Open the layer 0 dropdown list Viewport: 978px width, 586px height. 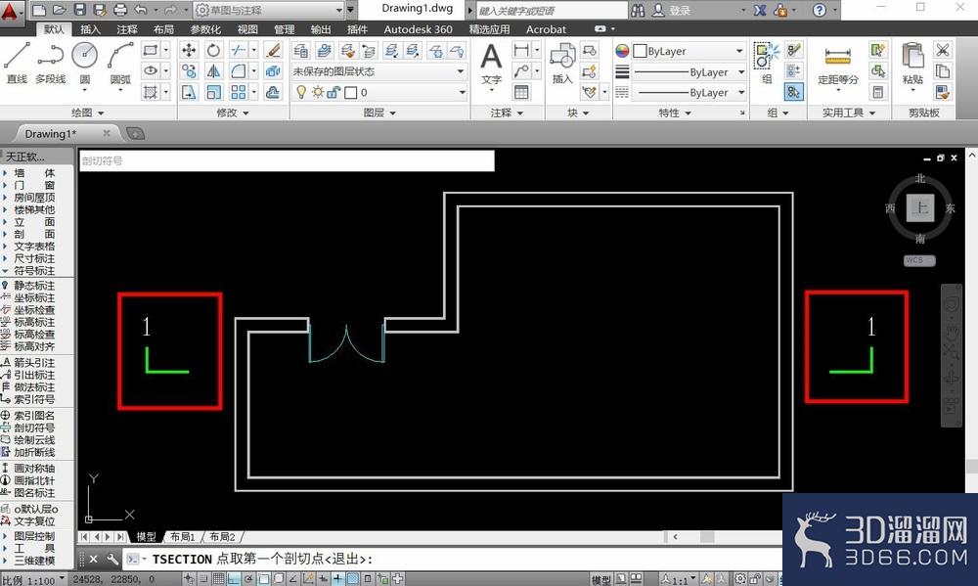click(x=379, y=92)
